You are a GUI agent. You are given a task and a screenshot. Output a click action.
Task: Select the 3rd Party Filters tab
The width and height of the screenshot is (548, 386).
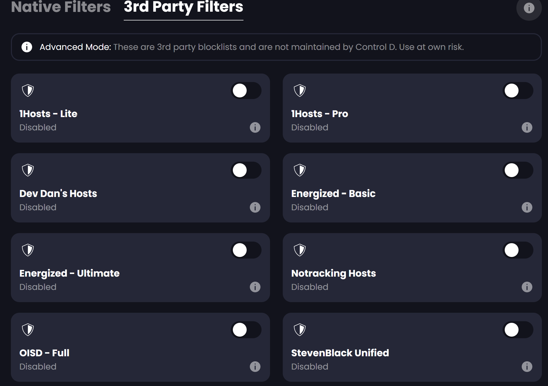pyautogui.click(x=183, y=7)
